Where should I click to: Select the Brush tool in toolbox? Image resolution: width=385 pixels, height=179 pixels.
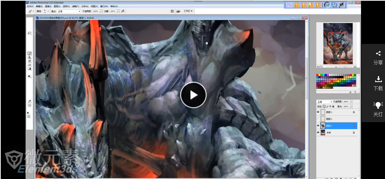click(29, 53)
